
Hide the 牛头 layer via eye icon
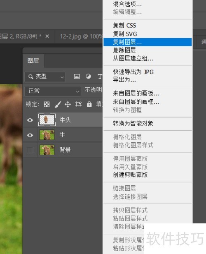pos(30,120)
